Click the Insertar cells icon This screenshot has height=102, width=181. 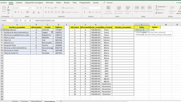coord(137,8)
